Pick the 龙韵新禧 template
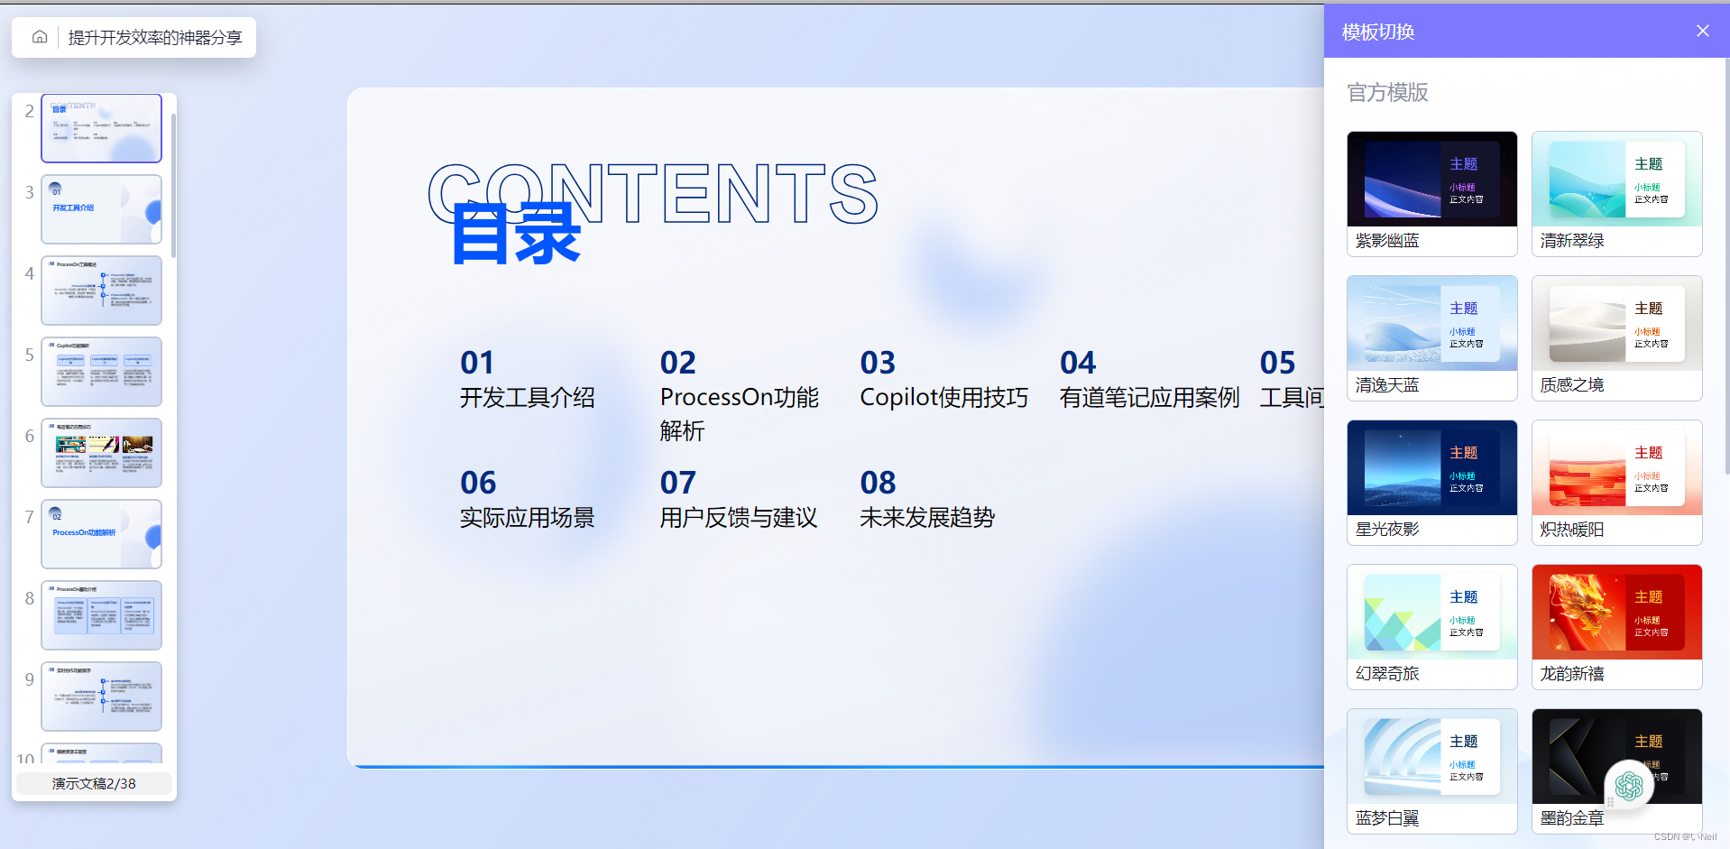The width and height of the screenshot is (1730, 849). click(x=1617, y=627)
